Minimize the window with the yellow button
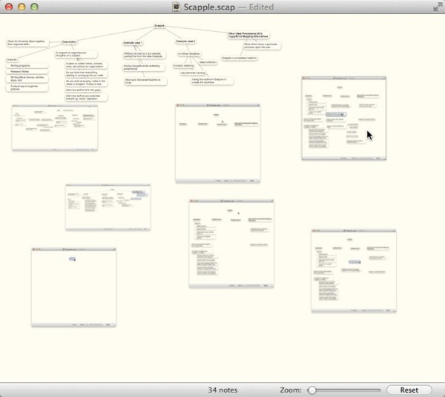 (x=22, y=7)
